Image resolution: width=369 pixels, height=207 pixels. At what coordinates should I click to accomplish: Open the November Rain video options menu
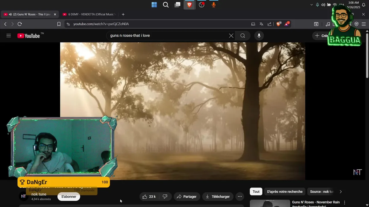[344, 202]
